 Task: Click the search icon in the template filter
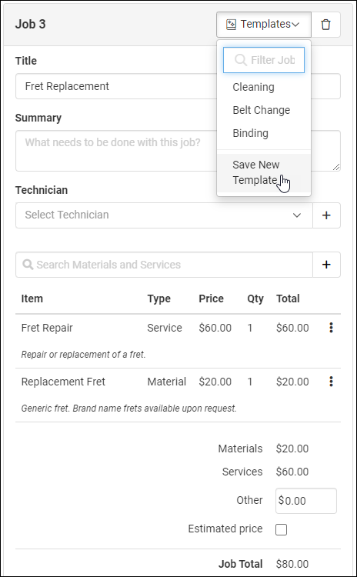[x=241, y=60]
